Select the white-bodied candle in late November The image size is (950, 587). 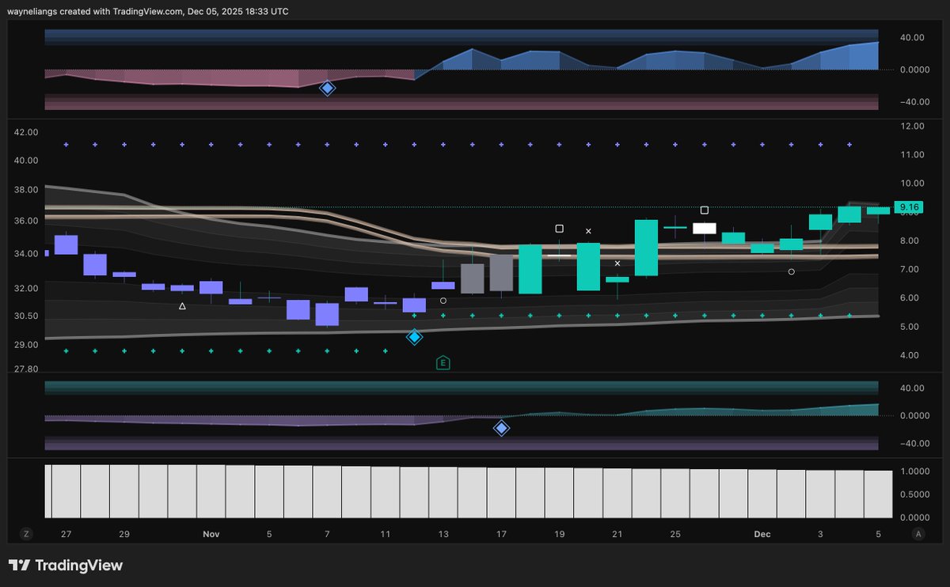click(704, 229)
